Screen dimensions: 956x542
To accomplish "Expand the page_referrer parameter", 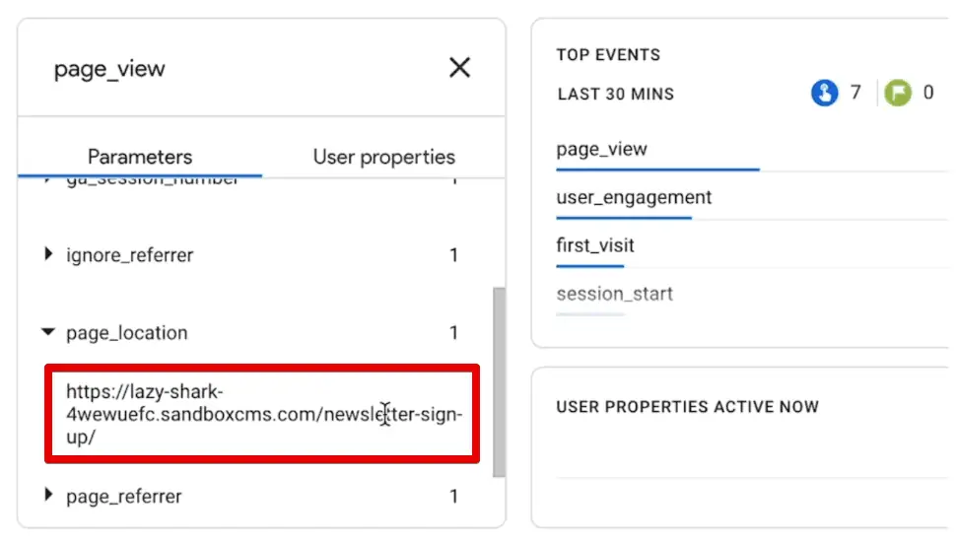I will pos(48,495).
